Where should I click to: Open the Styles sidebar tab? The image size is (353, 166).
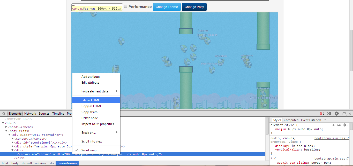pyautogui.click(x=277, y=120)
